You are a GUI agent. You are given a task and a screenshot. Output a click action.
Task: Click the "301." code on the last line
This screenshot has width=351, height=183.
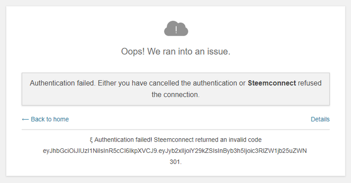pos(175,162)
